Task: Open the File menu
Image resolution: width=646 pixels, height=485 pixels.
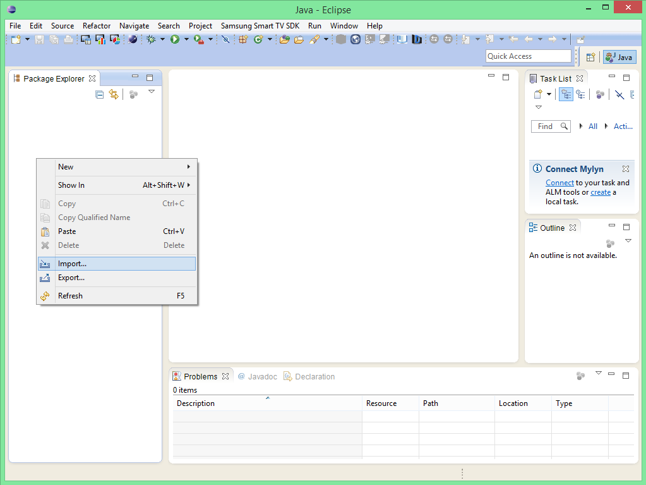Action: click(x=15, y=25)
